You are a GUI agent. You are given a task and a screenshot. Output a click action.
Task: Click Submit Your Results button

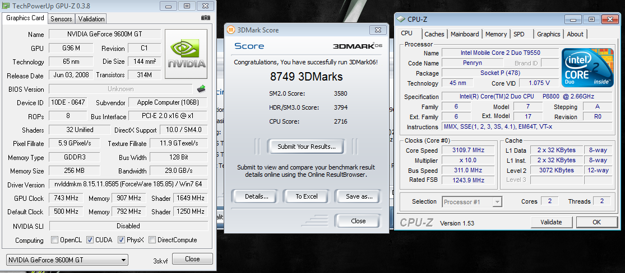(307, 147)
